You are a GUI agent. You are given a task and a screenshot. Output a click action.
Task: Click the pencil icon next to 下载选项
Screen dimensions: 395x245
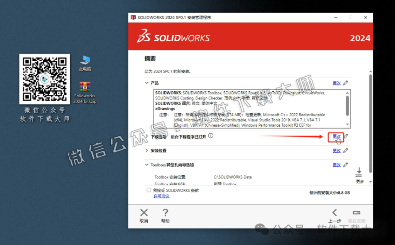click(x=346, y=136)
